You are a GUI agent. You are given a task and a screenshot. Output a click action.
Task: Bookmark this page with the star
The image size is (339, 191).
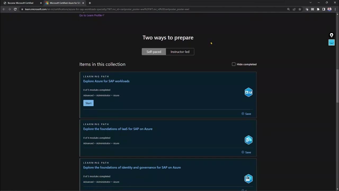tap(300, 9)
